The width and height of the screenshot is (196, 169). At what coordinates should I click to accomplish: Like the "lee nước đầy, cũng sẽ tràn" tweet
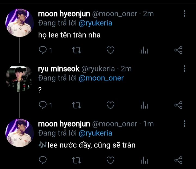[110, 160]
